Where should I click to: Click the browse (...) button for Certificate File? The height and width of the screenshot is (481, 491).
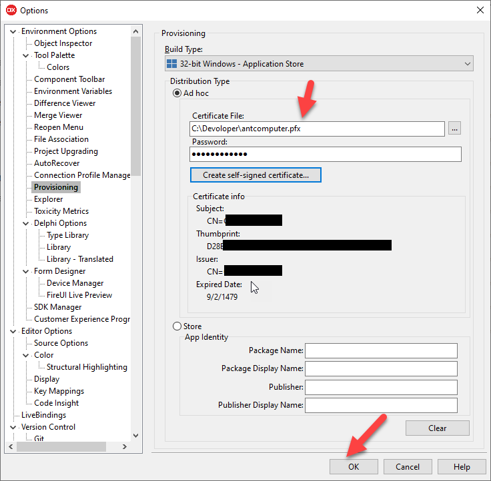[x=454, y=129]
